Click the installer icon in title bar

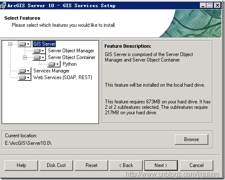pos(3,5)
